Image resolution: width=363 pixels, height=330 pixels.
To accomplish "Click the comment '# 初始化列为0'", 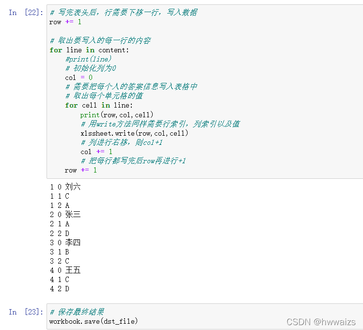I will 91,68.
